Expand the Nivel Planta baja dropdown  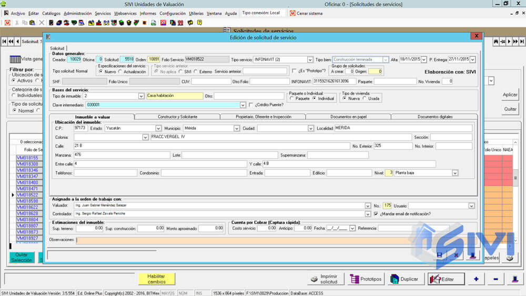pyautogui.click(x=455, y=173)
